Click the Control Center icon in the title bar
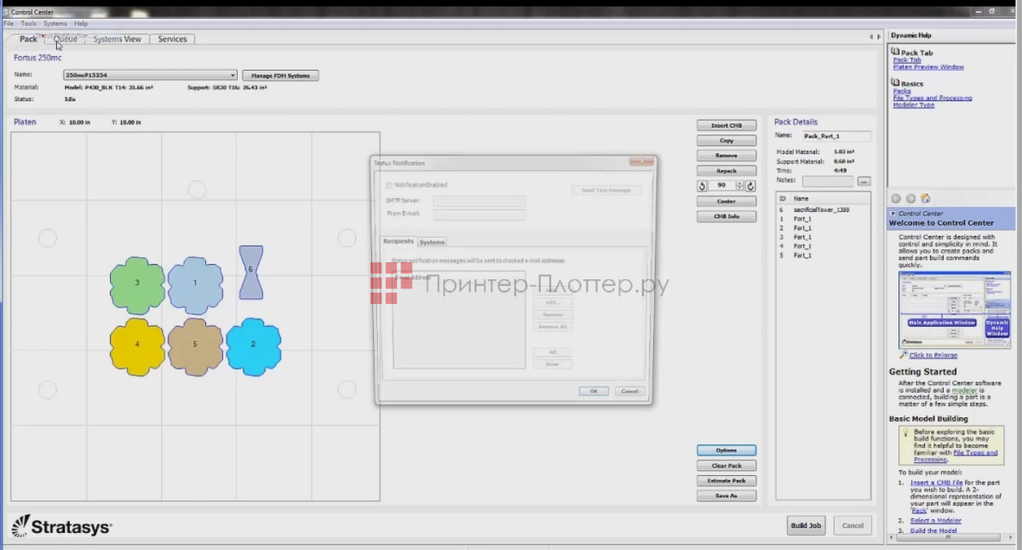 tap(7, 11)
